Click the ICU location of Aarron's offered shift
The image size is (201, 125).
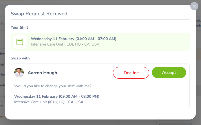(48, 102)
